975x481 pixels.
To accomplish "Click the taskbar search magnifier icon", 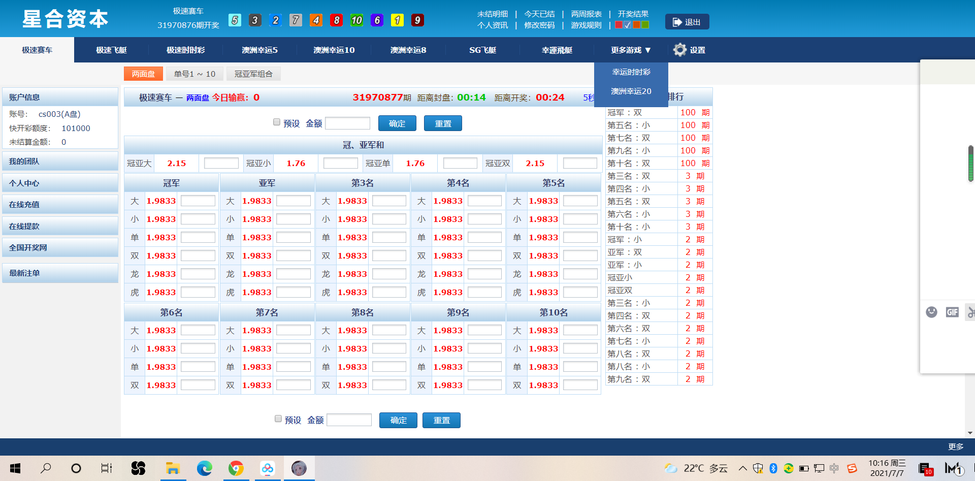I will pos(46,468).
